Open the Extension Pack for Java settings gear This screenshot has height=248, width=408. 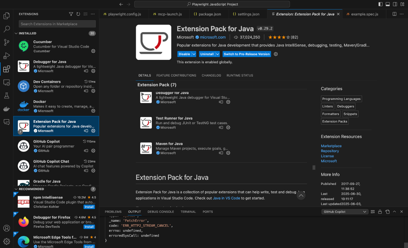275,54
